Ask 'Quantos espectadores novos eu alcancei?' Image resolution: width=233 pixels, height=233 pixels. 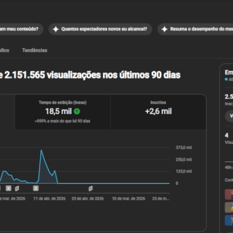coord(100,29)
